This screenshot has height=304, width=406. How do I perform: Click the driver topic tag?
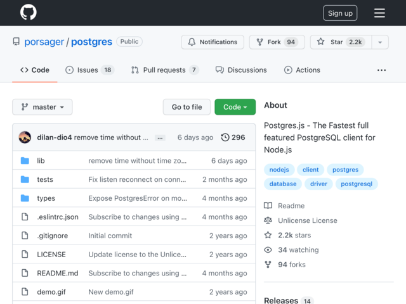click(x=318, y=184)
